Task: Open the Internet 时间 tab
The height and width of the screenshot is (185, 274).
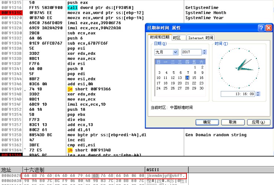Action: point(200,38)
